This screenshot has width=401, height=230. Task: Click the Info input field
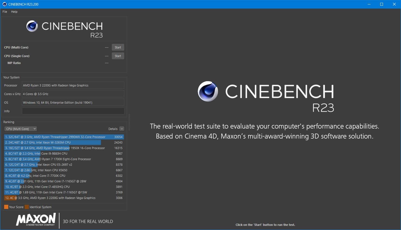(x=73, y=111)
